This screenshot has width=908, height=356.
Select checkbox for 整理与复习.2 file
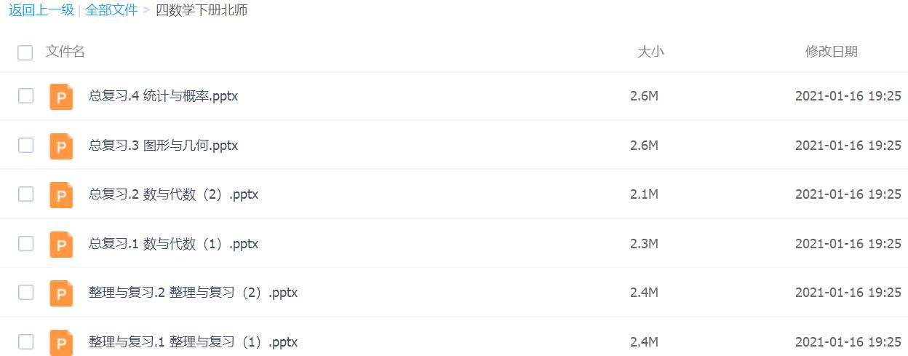[x=25, y=293]
